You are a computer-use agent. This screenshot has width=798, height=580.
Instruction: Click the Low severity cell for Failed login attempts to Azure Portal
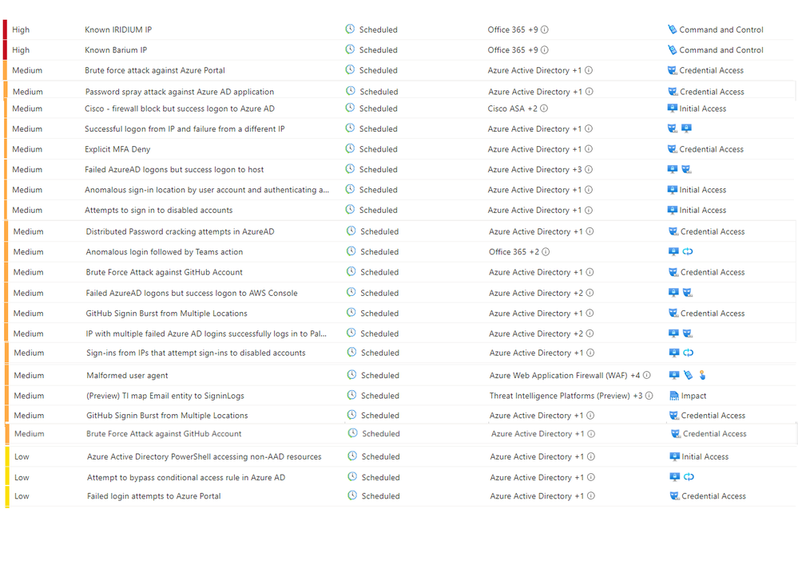(x=22, y=496)
